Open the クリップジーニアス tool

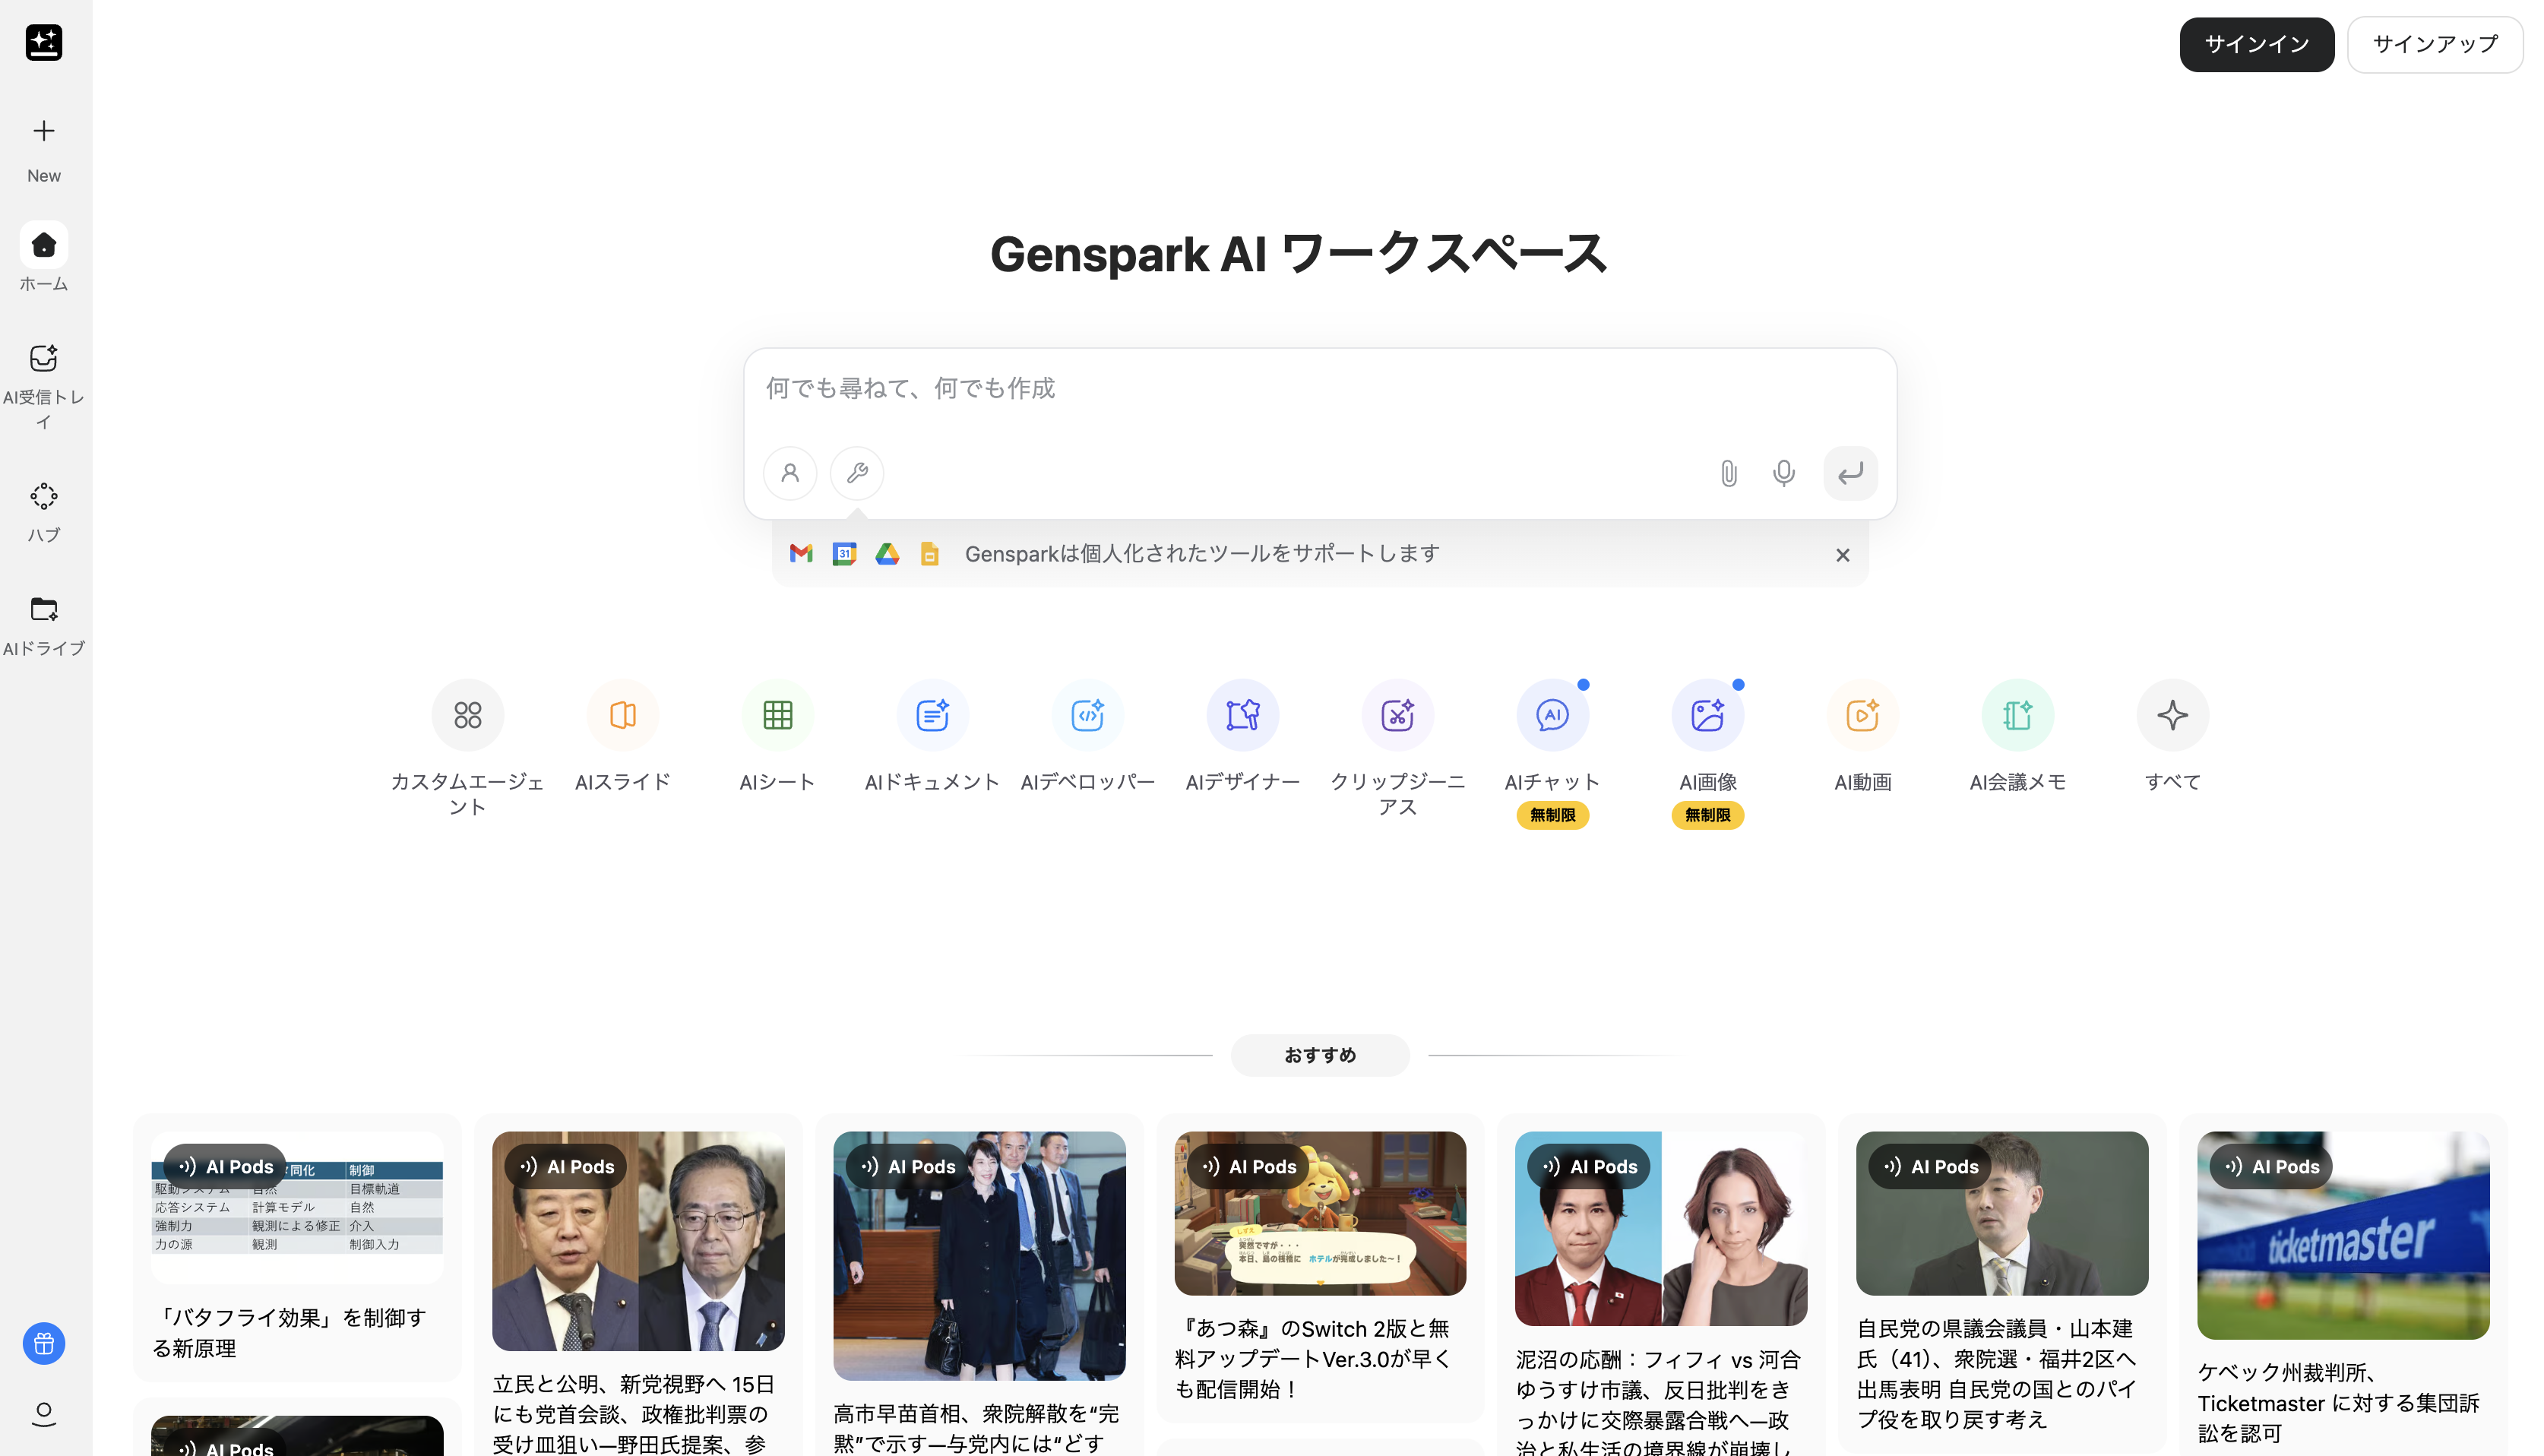pyautogui.click(x=1397, y=714)
